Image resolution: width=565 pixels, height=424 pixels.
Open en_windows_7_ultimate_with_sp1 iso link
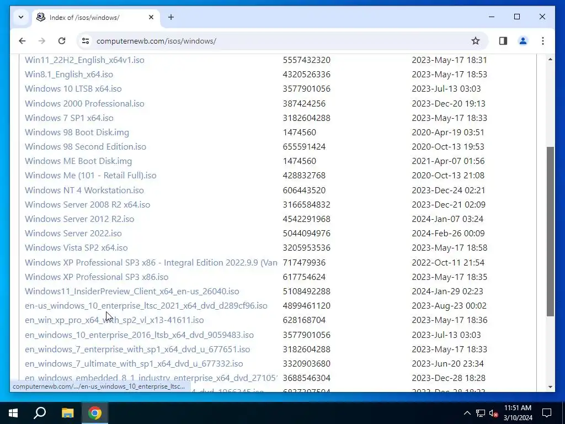[134, 364]
